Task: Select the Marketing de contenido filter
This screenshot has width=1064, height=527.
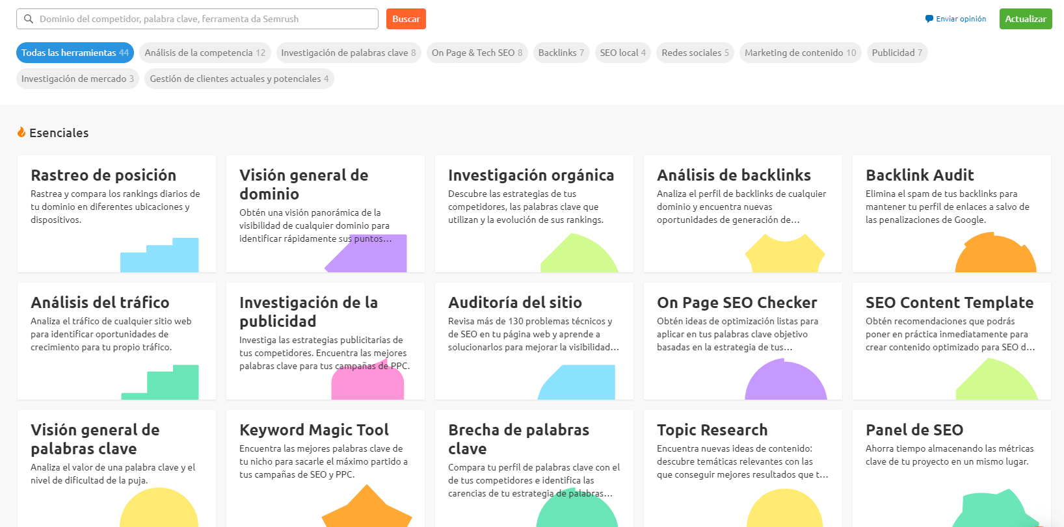Action: point(800,53)
